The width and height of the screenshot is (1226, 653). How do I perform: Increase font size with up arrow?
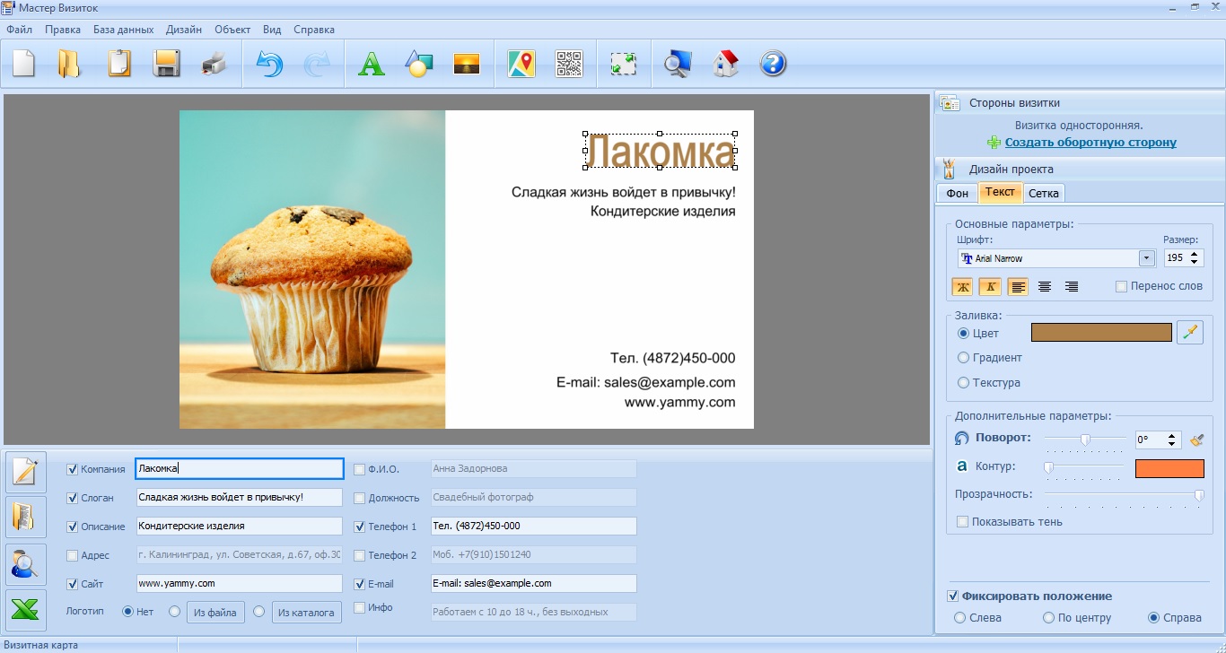coord(1194,254)
